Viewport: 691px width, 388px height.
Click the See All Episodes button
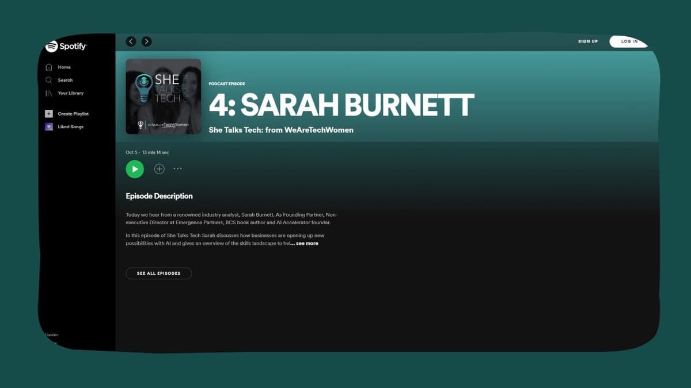tap(158, 273)
